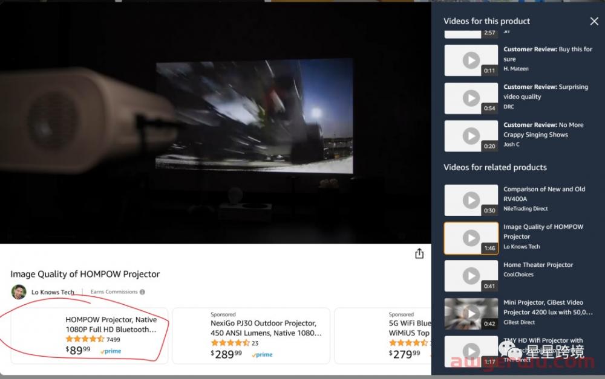Click the video title below the player
The image size is (605, 379).
click(x=85, y=274)
